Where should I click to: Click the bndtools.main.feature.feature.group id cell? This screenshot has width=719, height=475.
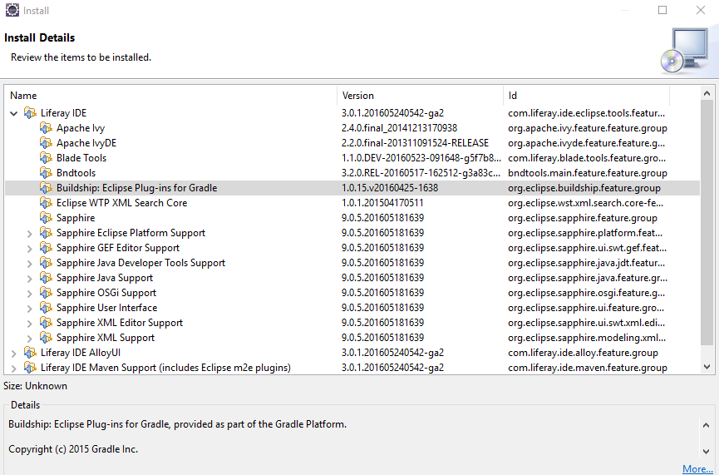588,173
